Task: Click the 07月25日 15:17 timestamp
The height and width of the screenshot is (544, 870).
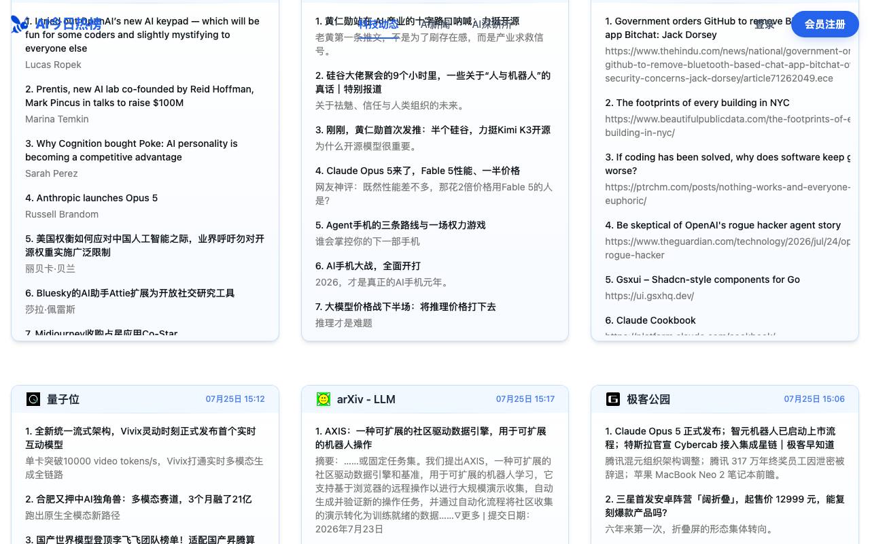Action: pos(525,399)
